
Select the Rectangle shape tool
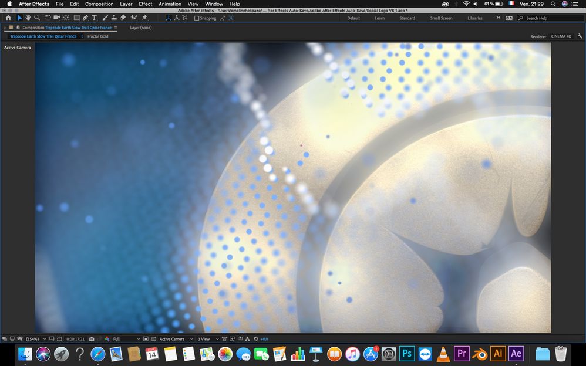[x=76, y=18]
